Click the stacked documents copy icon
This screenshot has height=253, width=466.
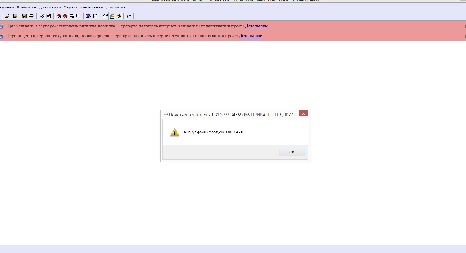(72, 16)
